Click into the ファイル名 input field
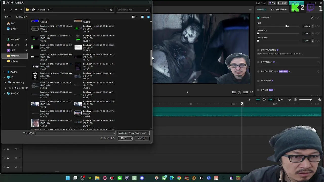The height and width of the screenshot is (182, 324). click(x=75, y=133)
